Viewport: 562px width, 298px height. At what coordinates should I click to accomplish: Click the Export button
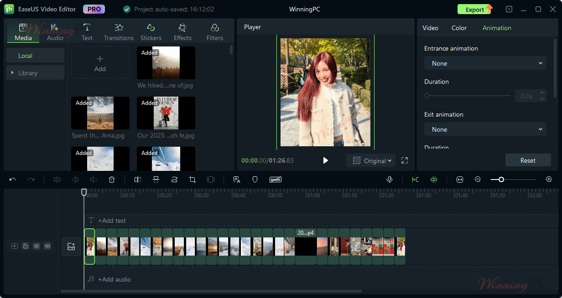tap(475, 9)
